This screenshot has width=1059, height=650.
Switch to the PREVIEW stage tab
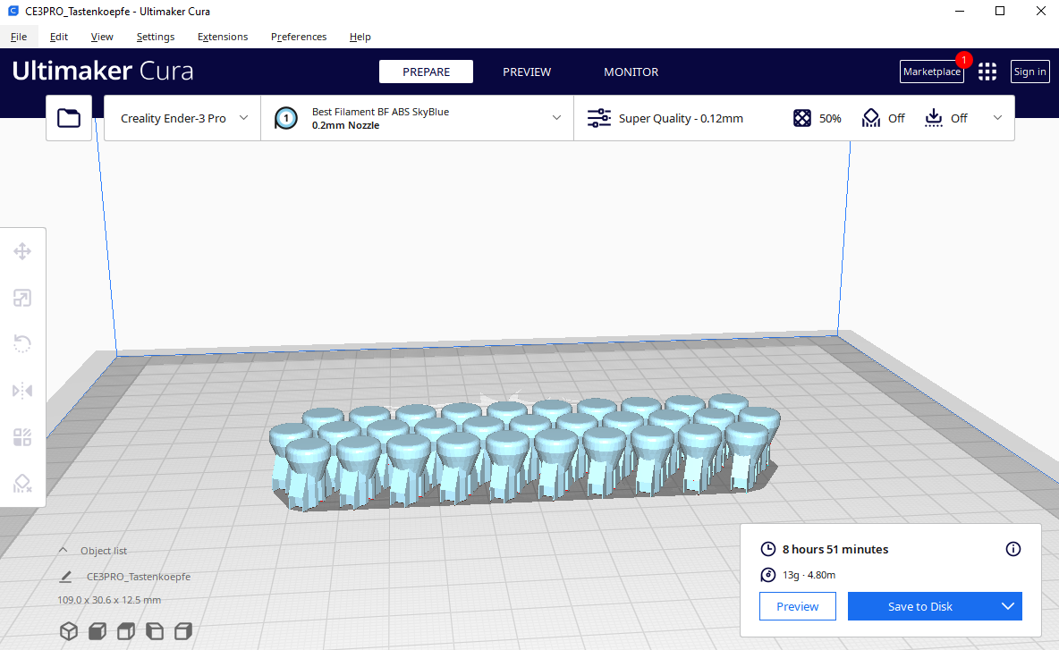[x=527, y=72]
